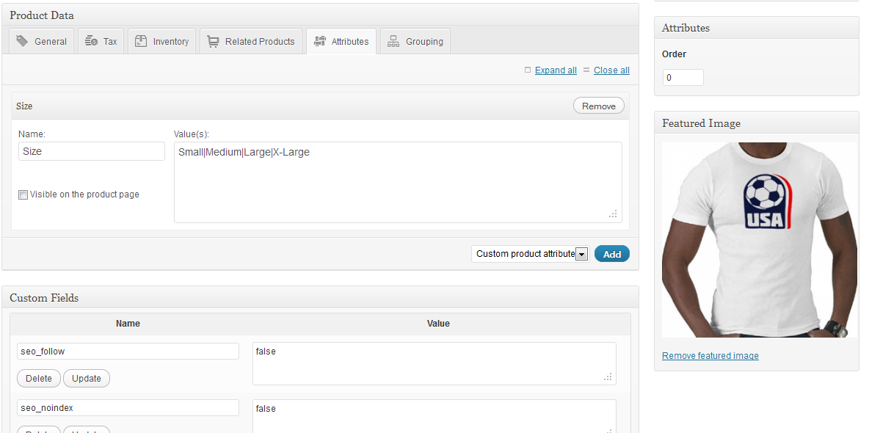Switch to the General tab
The image size is (869, 433).
(x=48, y=41)
